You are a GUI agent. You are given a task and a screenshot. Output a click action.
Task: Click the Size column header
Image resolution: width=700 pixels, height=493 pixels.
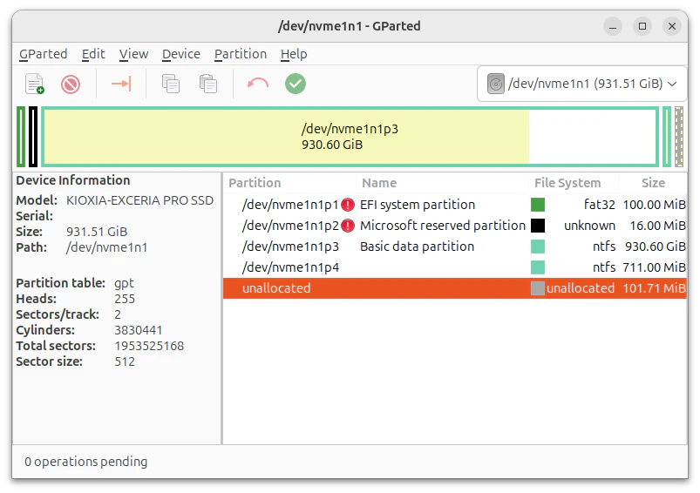[x=653, y=183]
